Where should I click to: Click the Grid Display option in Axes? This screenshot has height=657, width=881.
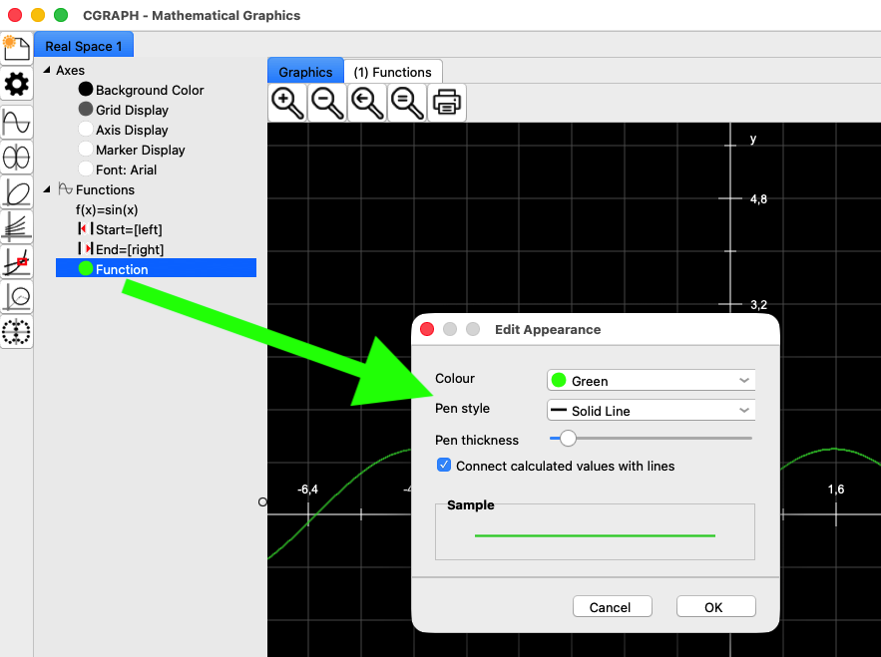click(132, 110)
